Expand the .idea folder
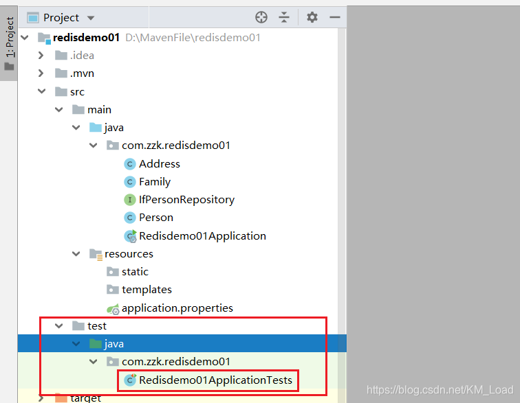 (41, 56)
